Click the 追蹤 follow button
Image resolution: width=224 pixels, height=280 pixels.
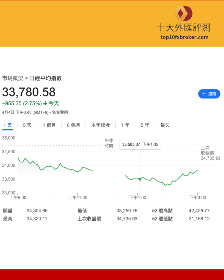coord(209,94)
